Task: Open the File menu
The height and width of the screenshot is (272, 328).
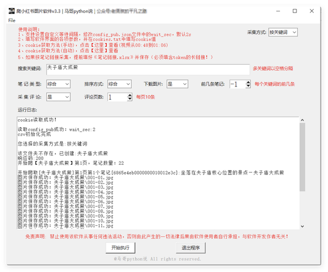Action: (x=11, y=20)
